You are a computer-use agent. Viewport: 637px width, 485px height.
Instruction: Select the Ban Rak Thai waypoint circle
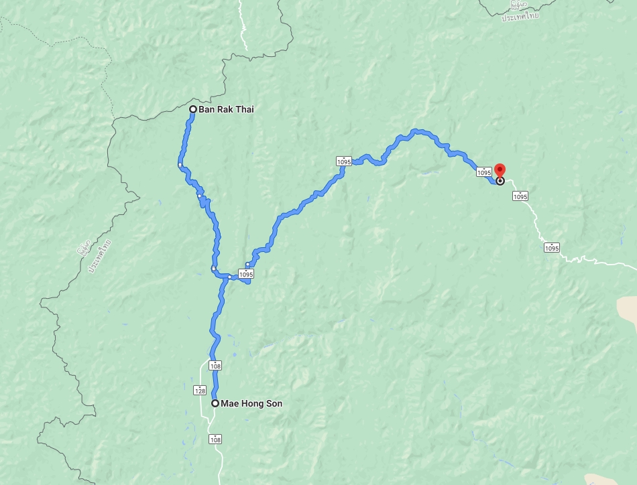193,109
